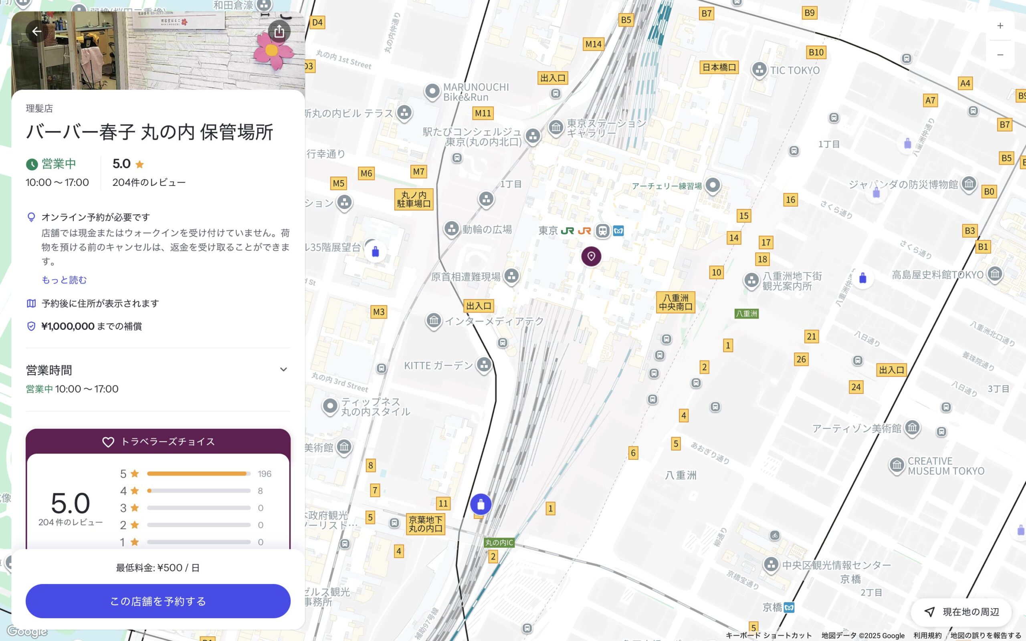Click the back arrow button
The height and width of the screenshot is (641, 1026).
pyautogui.click(x=37, y=31)
